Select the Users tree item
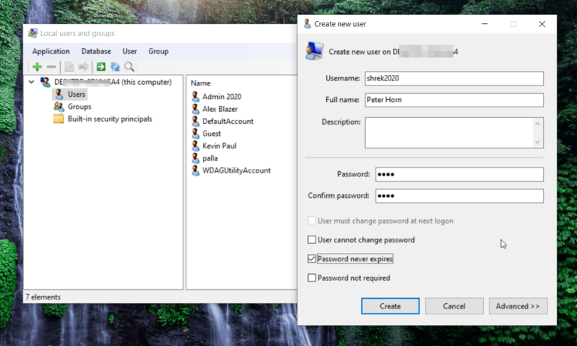The image size is (577, 346). [76, 94]
